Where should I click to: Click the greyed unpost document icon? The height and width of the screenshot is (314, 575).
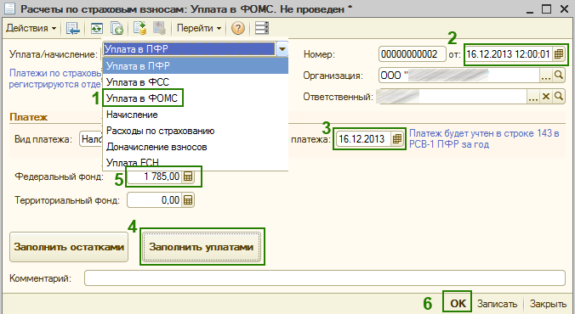(x=160, y=28)
